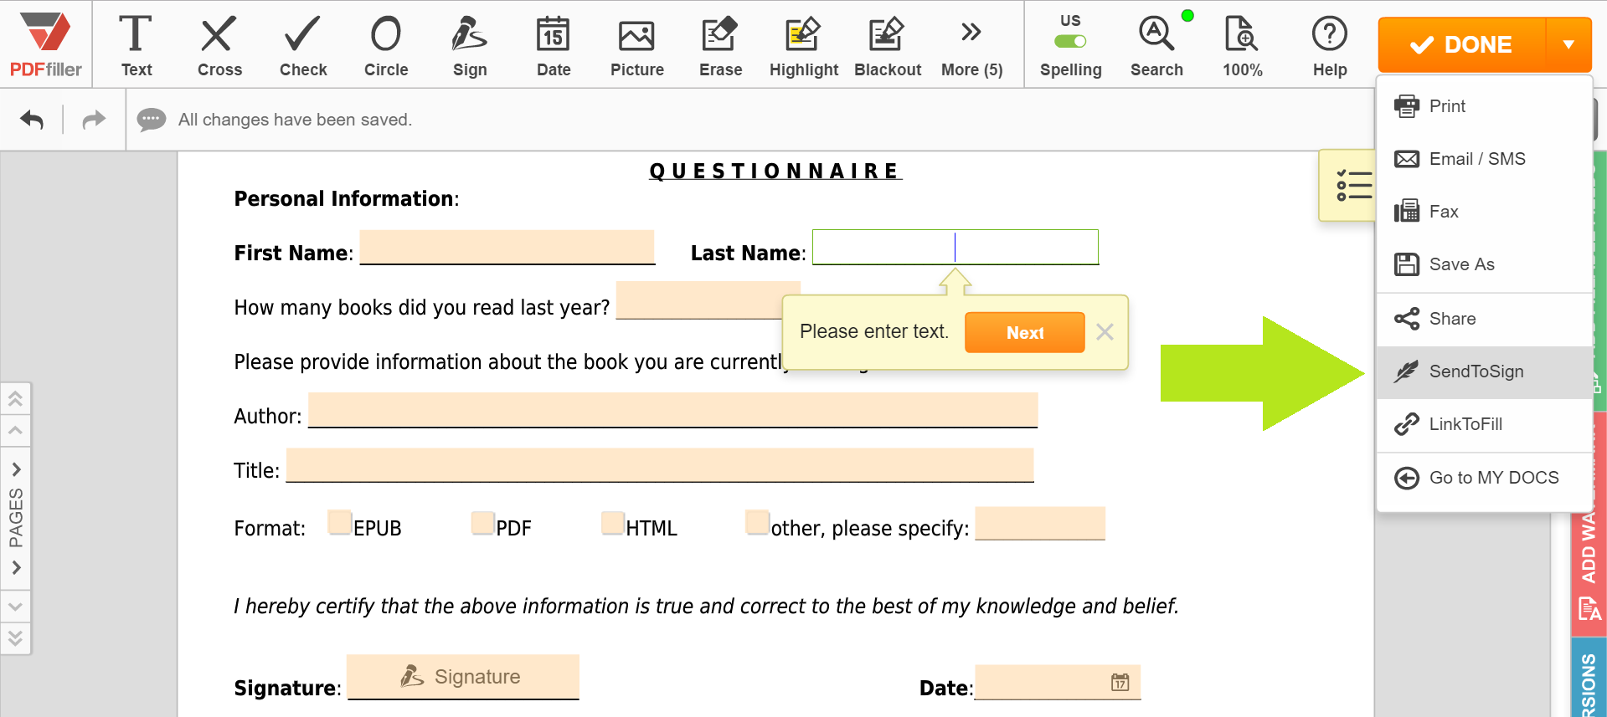Redo the last change

pos(94,120)
